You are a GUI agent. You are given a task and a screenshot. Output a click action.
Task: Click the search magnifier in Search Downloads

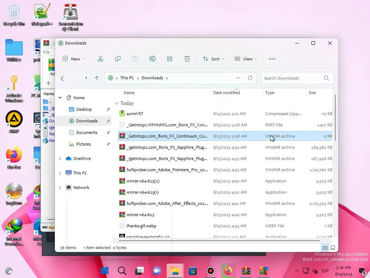(327, 78)
